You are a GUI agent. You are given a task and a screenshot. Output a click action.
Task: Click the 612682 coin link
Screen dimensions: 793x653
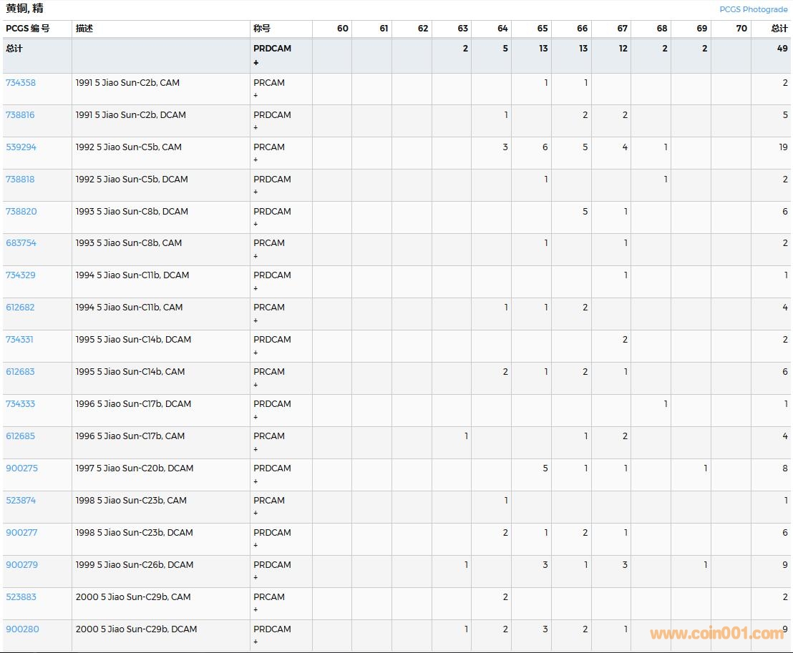click(x=20, y=308)
